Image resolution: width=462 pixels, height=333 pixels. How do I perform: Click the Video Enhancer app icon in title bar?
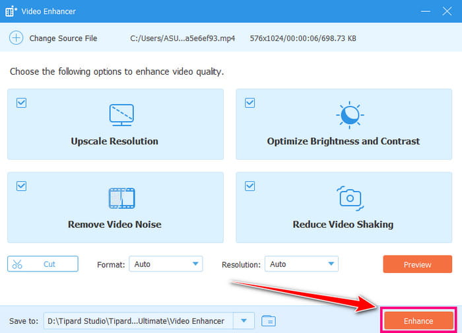(11, 11)
